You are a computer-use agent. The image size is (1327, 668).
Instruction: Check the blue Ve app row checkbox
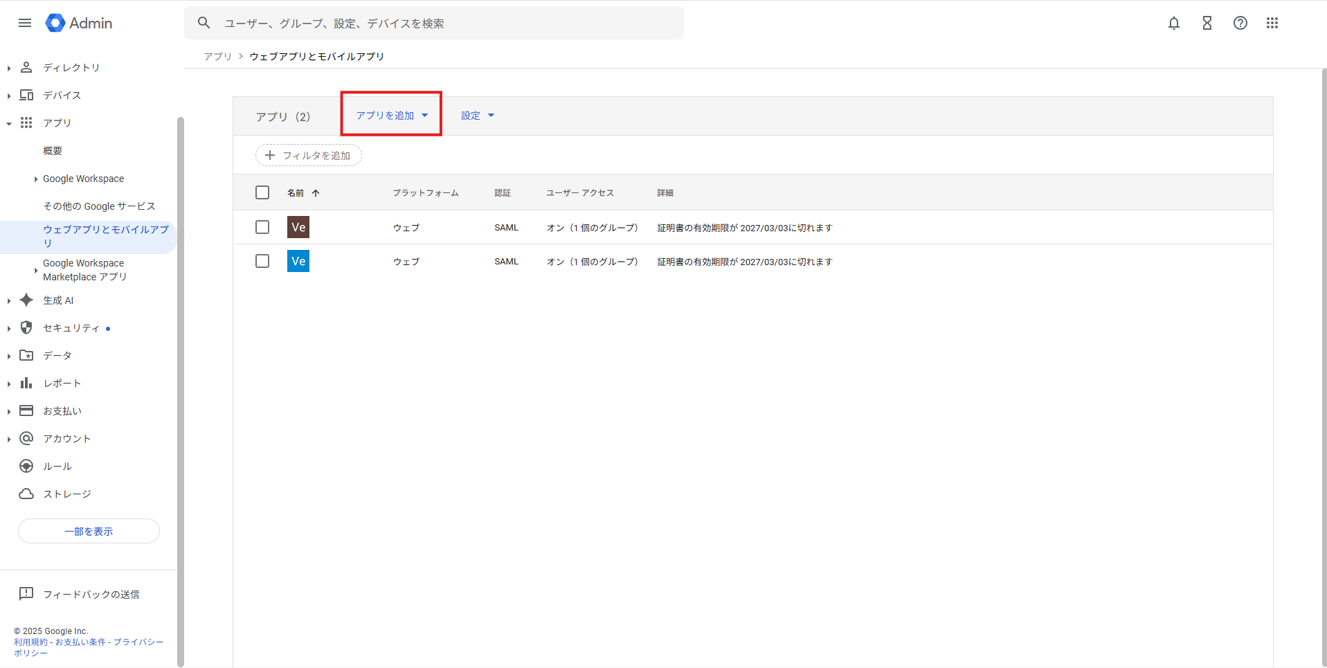(262, 261)
